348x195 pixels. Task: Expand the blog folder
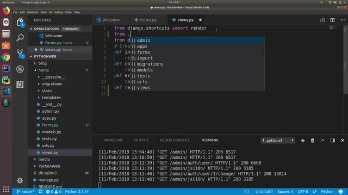point(35,63)
